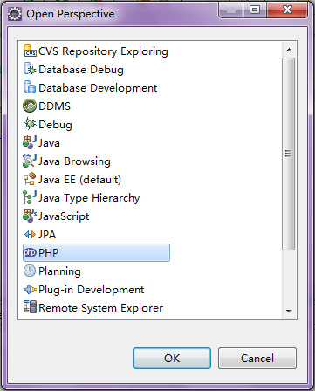
Task: Click the CVS Repository Exploring icon
Action: point(30,51)
